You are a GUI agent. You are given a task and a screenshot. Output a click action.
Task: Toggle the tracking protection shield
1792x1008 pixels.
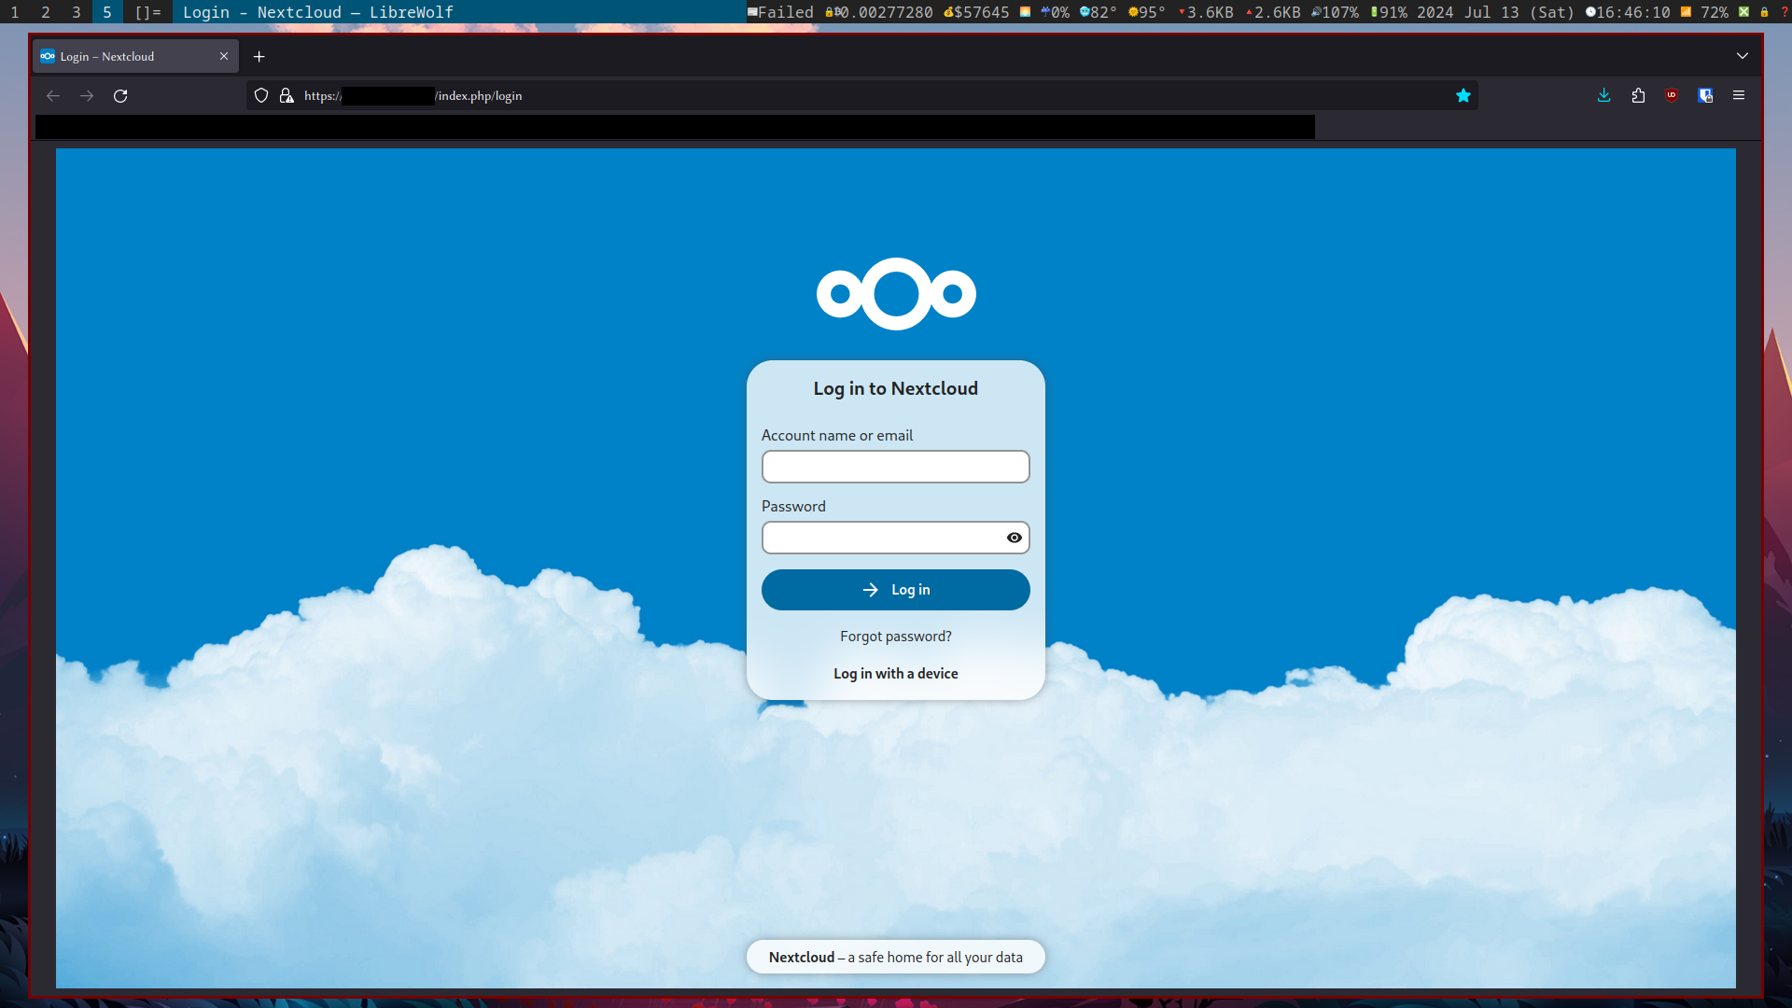pyautogui.click(x=260, y=95)
